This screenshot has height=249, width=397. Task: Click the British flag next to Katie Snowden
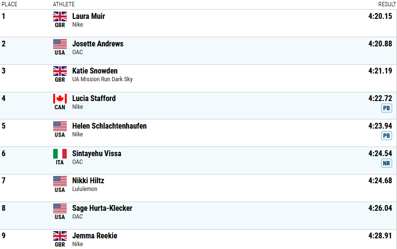(60, 71)
